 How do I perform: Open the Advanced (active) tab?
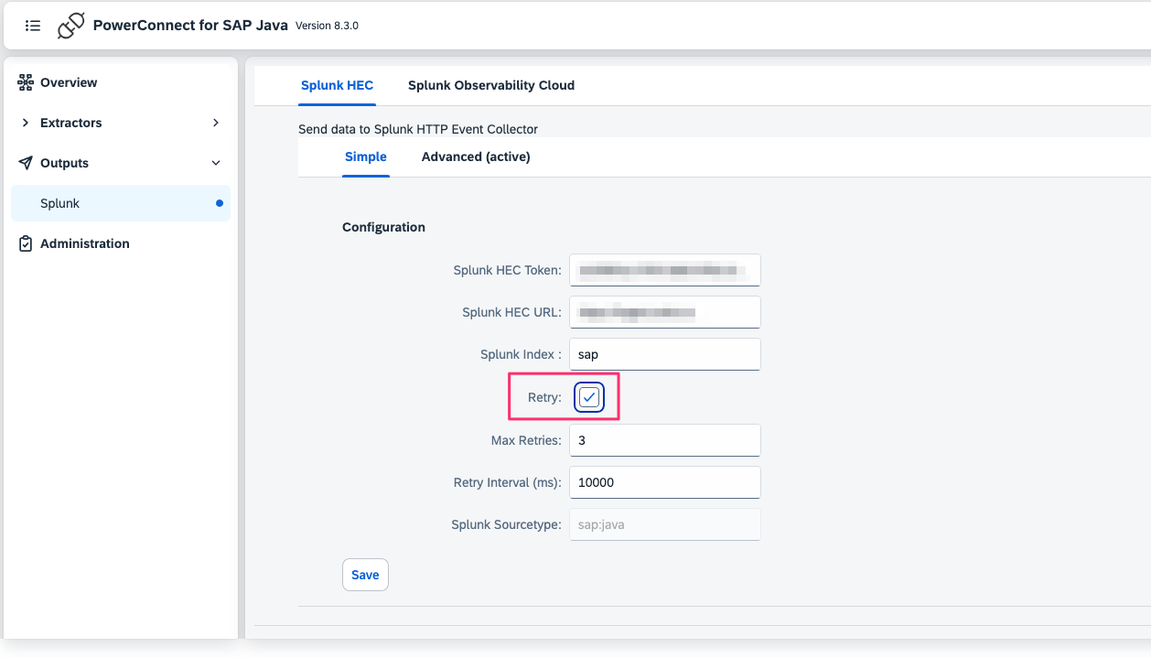pos(476,156)
